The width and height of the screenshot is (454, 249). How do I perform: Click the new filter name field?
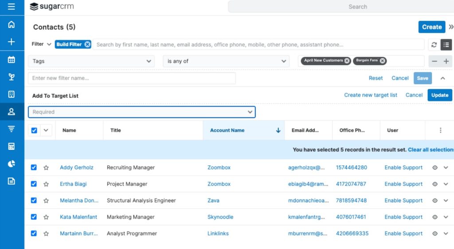pos(132,78)
